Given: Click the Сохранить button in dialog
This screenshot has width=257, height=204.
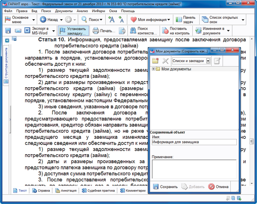Looking at the screenshot, I should pos(165,187).
